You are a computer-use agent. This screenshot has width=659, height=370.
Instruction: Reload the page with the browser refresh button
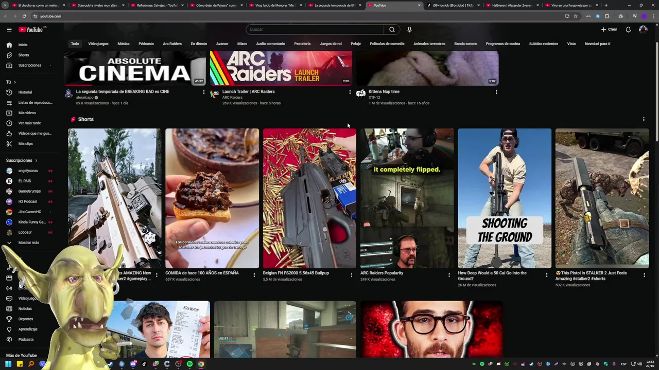tap(24, 16)
